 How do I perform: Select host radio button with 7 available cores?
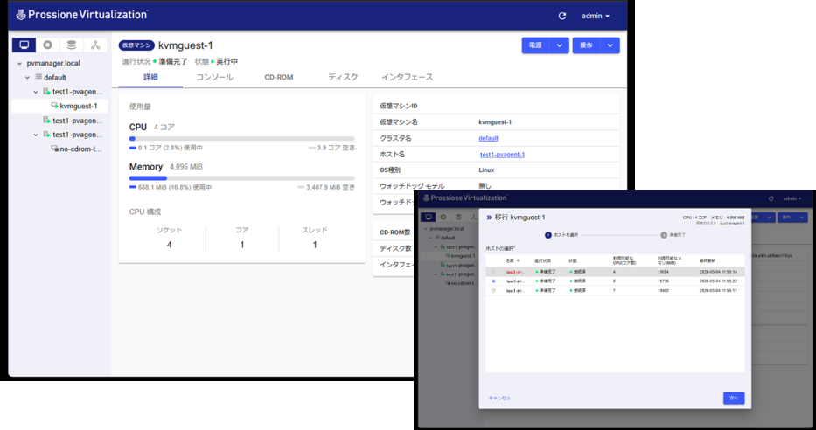[x=493, y=291]
